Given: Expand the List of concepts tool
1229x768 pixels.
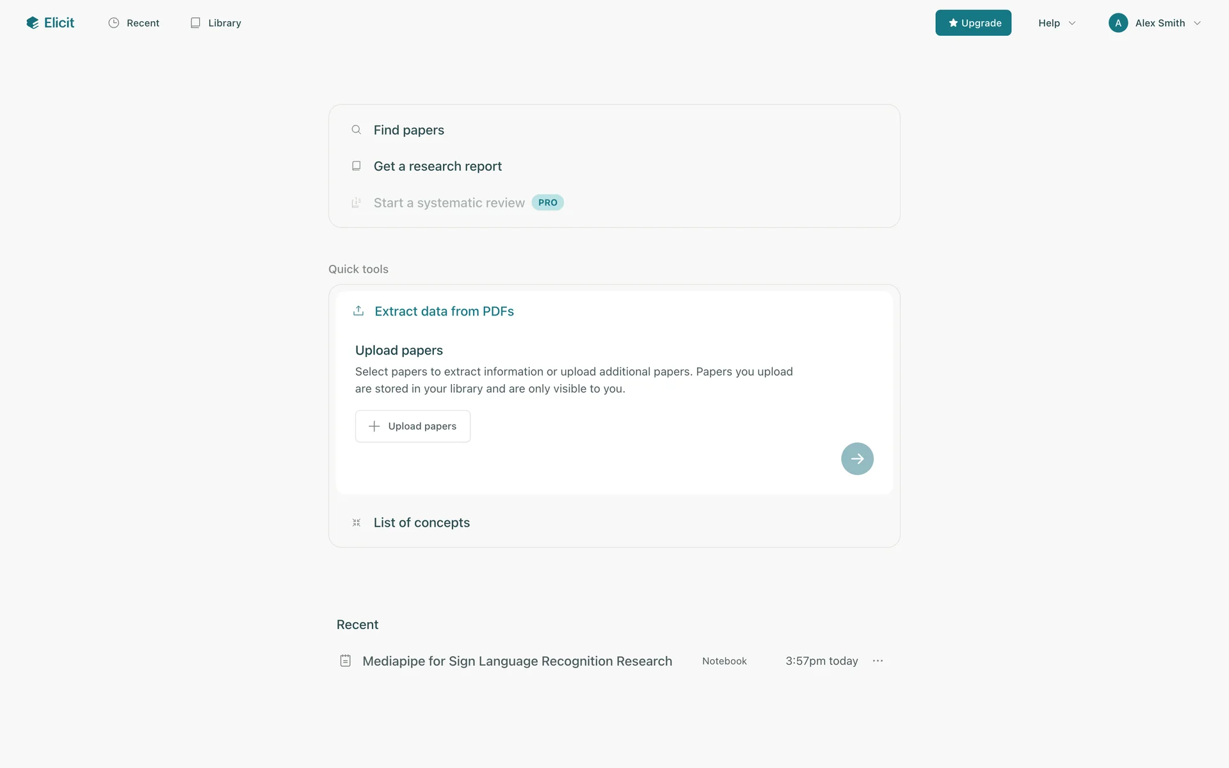Looking at the screenshot, I should (x=422, y=523).
